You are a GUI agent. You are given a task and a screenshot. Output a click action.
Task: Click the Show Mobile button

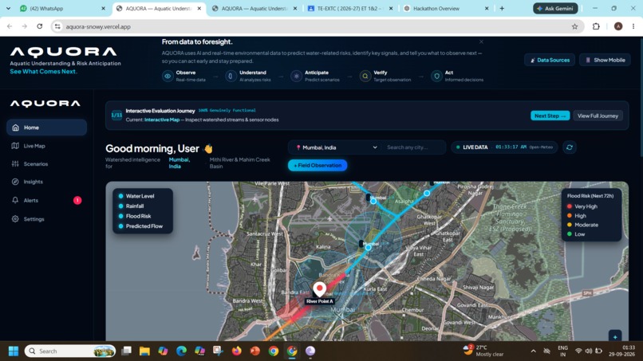(605, 60)
